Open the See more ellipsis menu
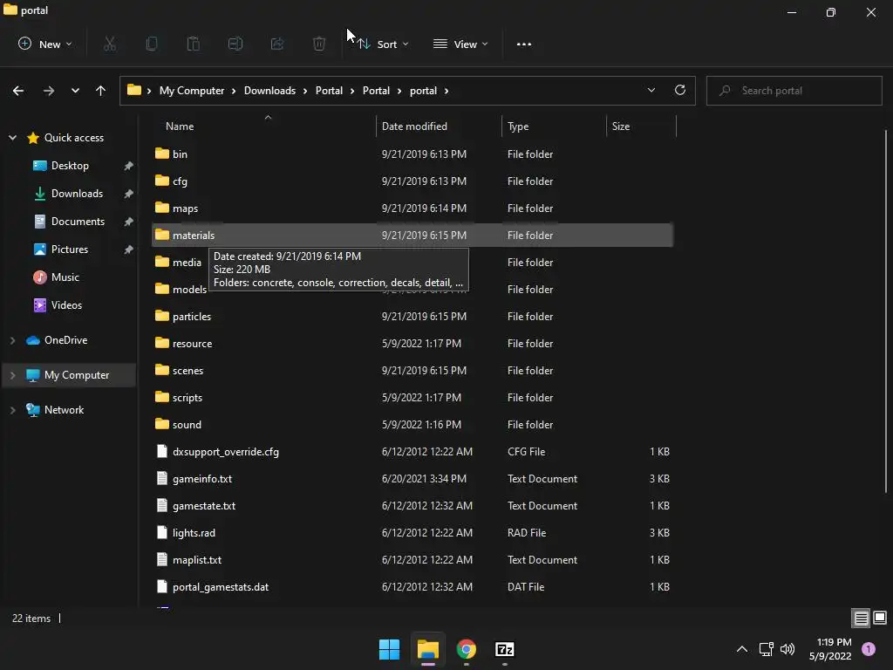The image size is (893, 670). click(x=524, y=44)
